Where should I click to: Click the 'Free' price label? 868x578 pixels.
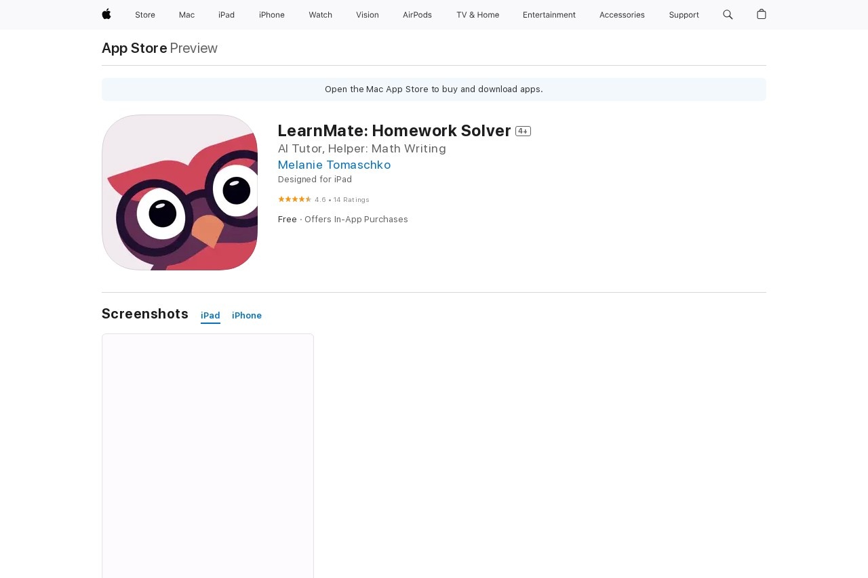coord(288,220)
